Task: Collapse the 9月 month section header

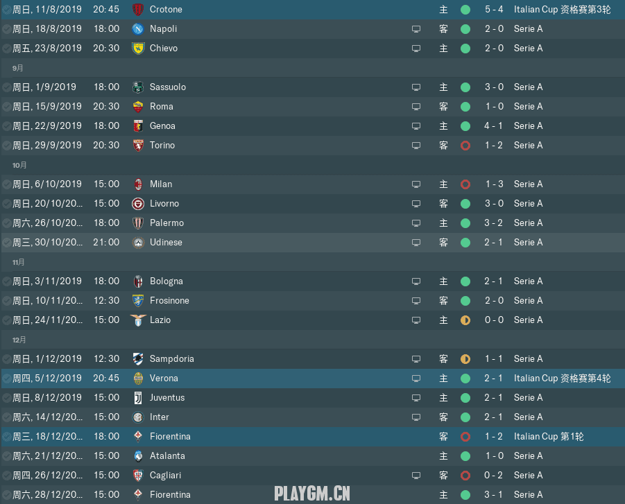Action: 312,68
